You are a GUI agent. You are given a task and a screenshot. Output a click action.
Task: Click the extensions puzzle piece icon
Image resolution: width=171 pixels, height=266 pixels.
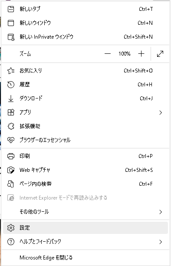coord(11,126)
